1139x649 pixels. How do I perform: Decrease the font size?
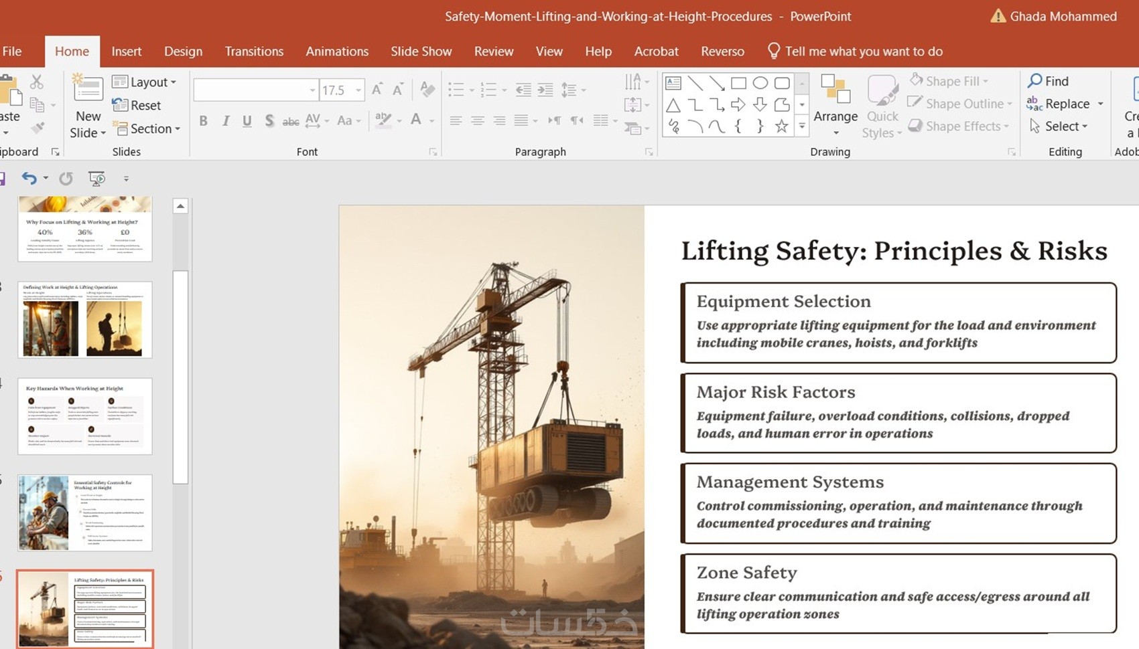pos(398,90)
